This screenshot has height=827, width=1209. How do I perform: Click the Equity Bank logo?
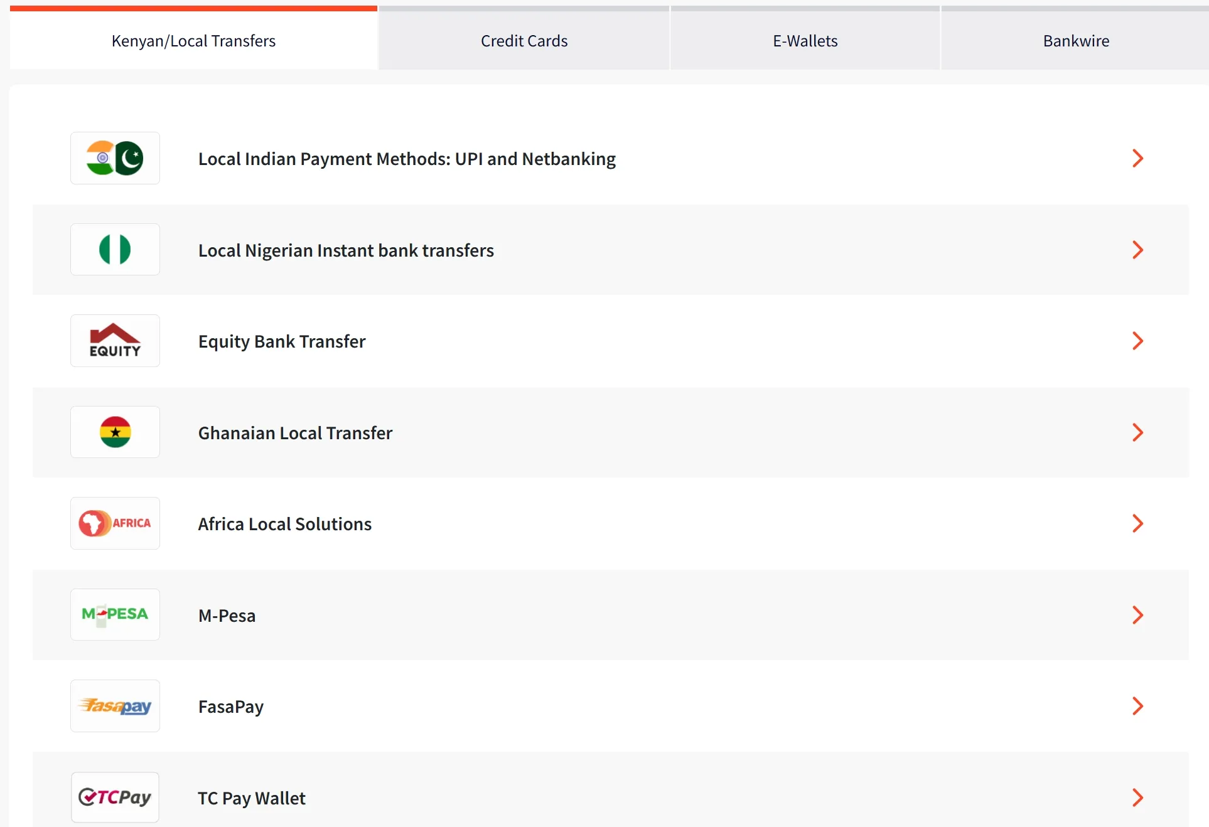point(115,341)
